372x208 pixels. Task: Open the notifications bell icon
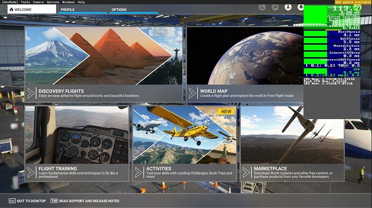[x=301, y=7]
